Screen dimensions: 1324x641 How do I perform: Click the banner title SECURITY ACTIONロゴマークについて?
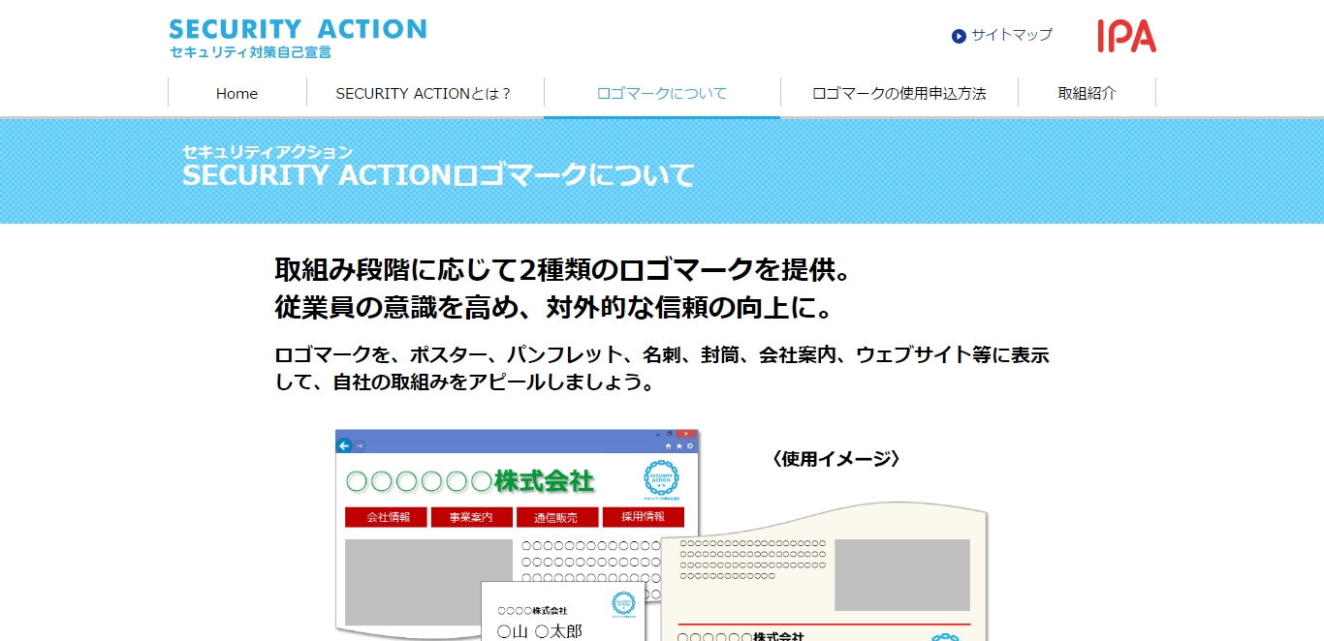pos(438,175)
